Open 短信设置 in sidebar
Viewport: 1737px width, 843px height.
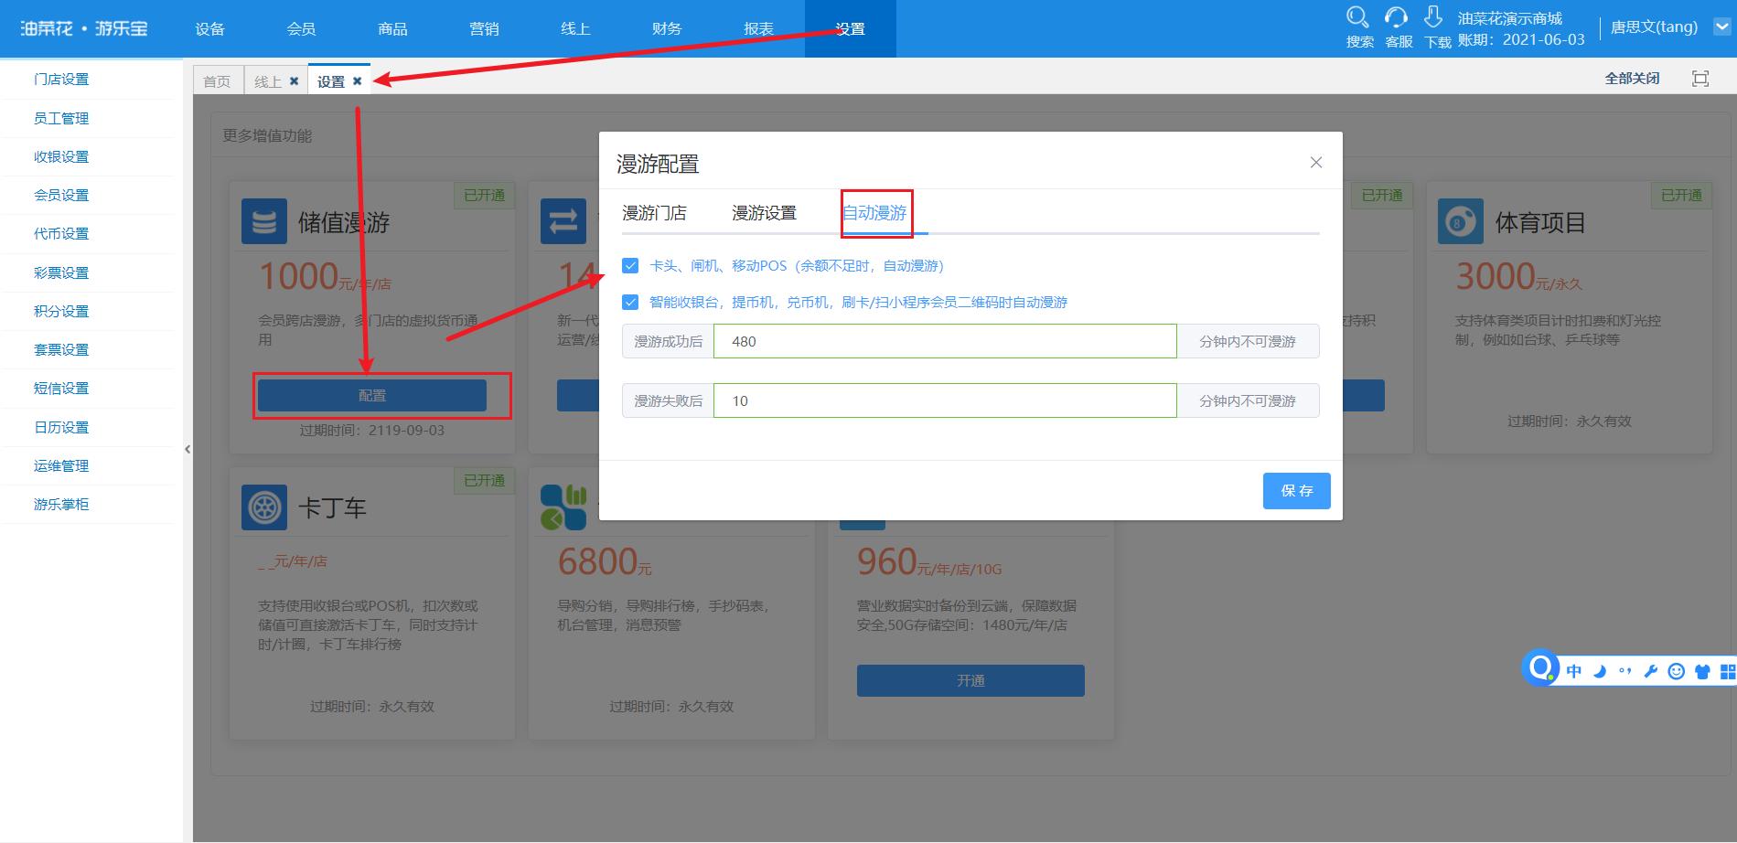coord(61,388)
